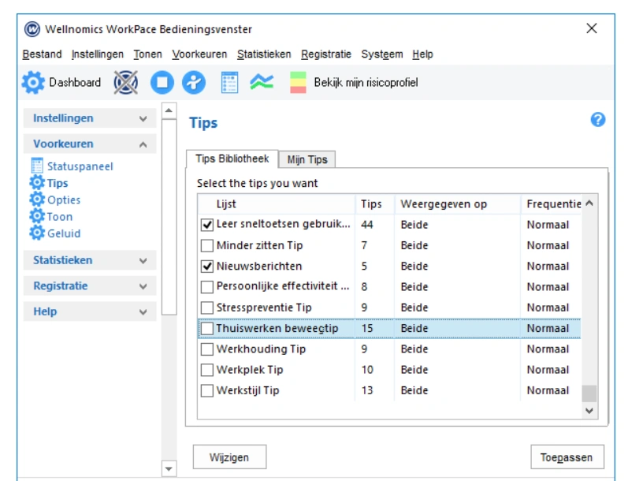
Task: Expand the Instellingen sidebar section
Action: tap(90, 118)
